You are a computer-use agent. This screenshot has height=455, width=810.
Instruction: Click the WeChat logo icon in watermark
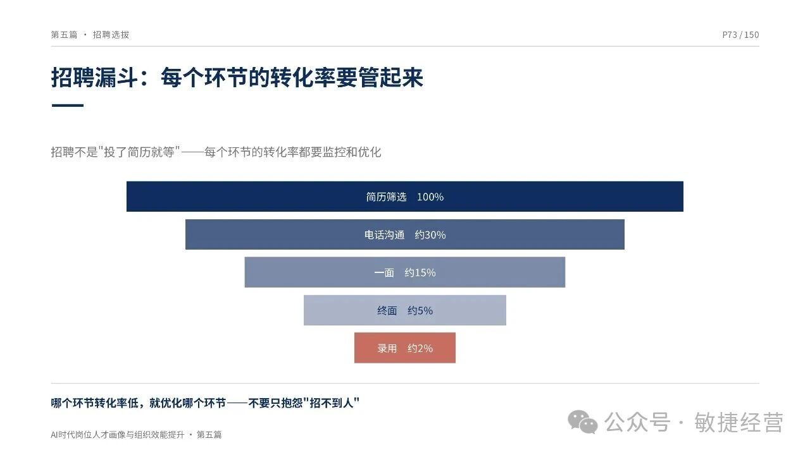click(x=583, y=422)
